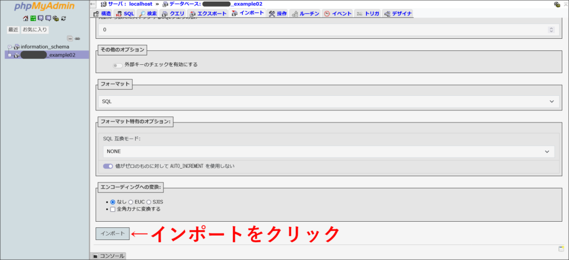Screen dimensions: 569x260
Task: Open the 最近 (recent) list
Action: 13,30
